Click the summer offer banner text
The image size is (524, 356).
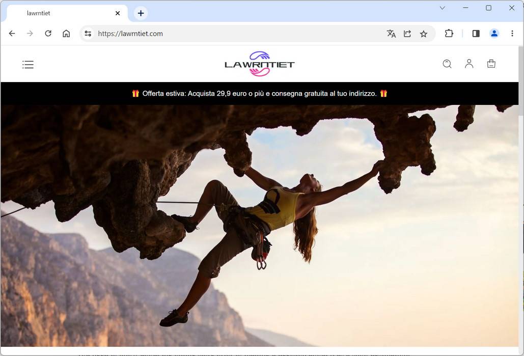pyautogui.click(x=259, y=94)
